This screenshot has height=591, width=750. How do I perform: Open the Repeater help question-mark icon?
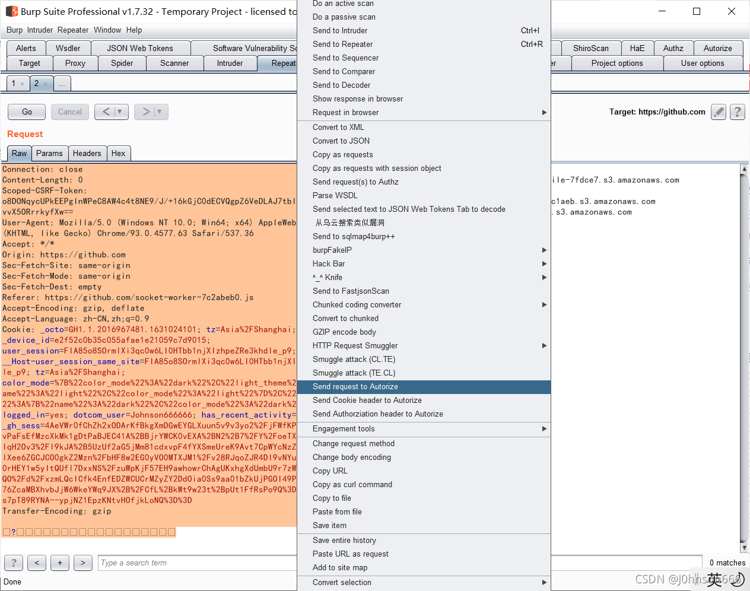click(738, 112)
